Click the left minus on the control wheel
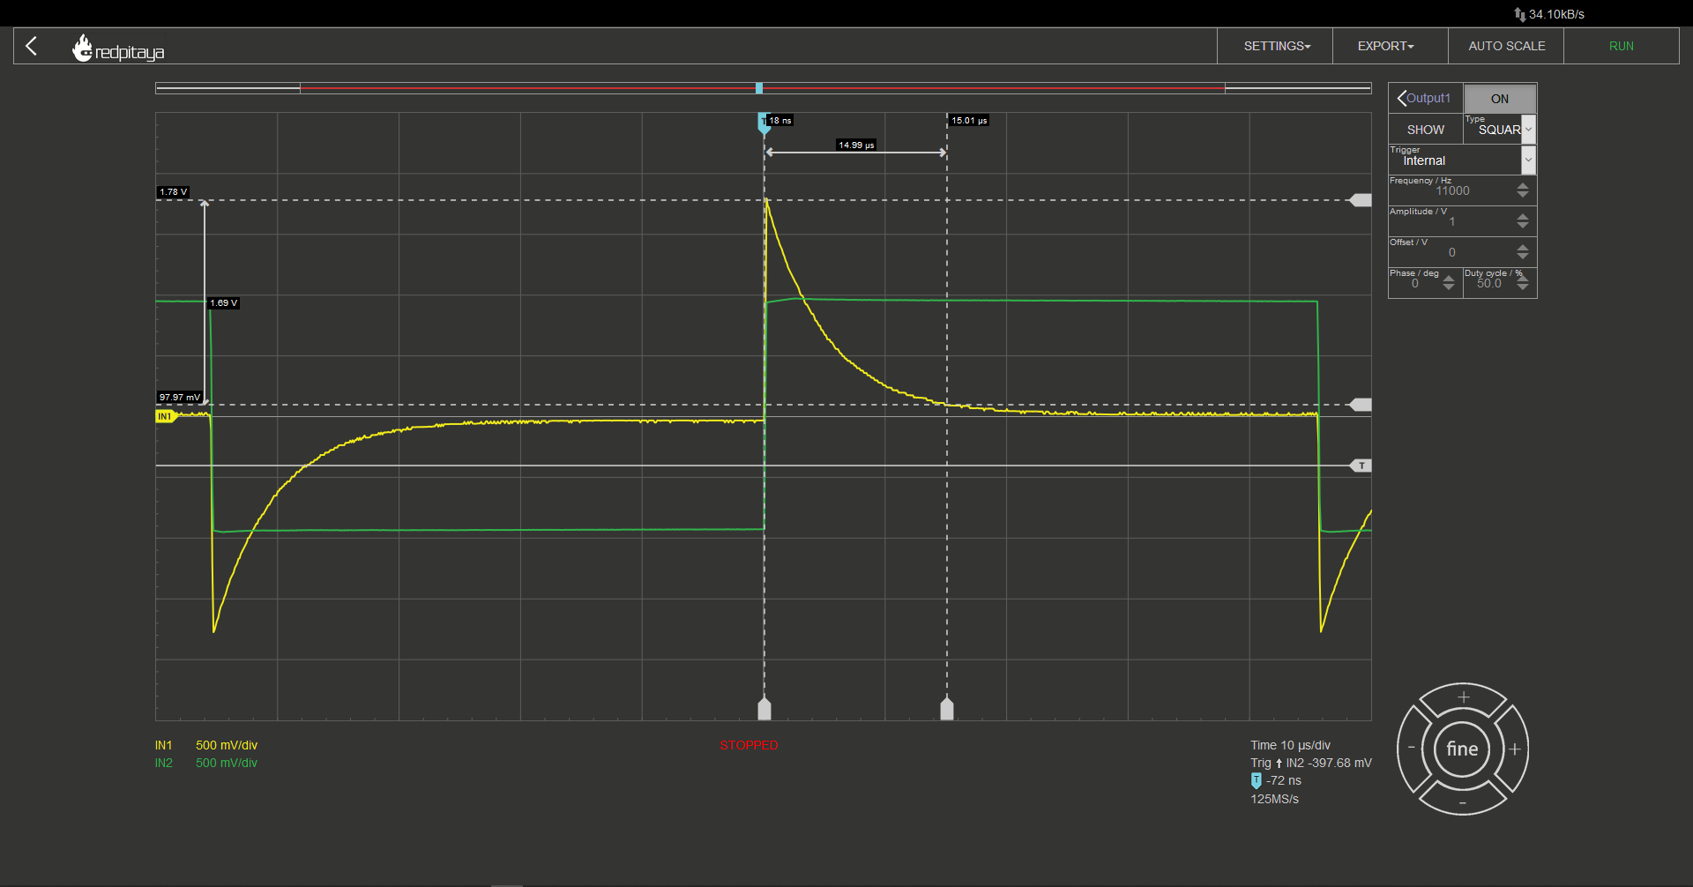The image size is (1693, 887). click(1411, 748)
